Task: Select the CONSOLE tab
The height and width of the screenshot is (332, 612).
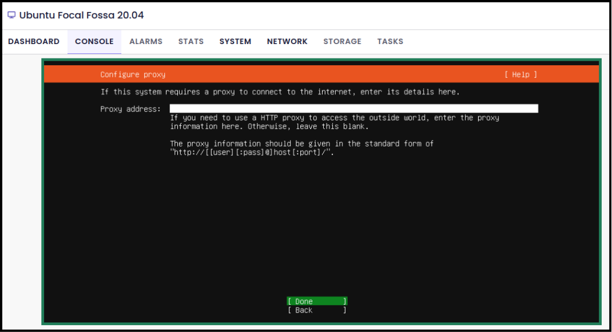Action: pos(94,41)
